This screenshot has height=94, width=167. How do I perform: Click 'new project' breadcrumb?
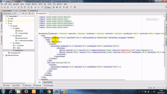pyautogui.click(x=7, y=10)
